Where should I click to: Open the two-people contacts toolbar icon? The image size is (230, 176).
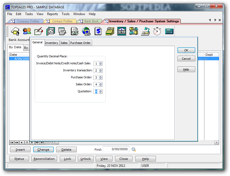pos(27,31)
